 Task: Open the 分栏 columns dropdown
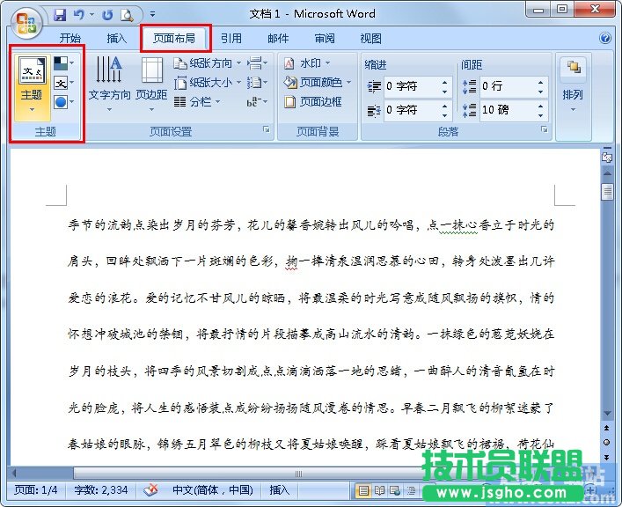(x=200, y=102)
